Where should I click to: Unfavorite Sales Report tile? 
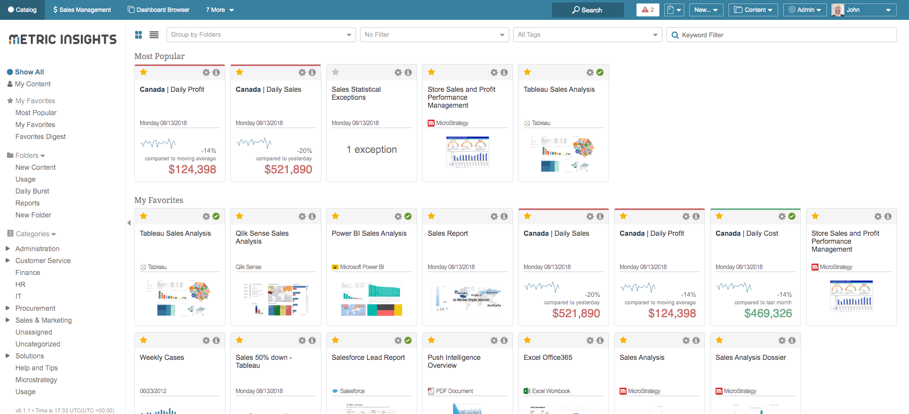click(x=432, y=216)
